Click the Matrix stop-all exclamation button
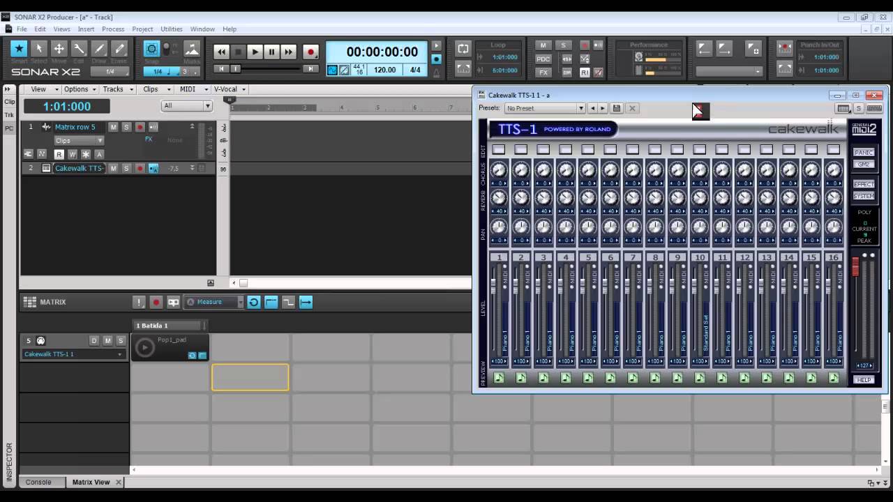 (139, 302)
